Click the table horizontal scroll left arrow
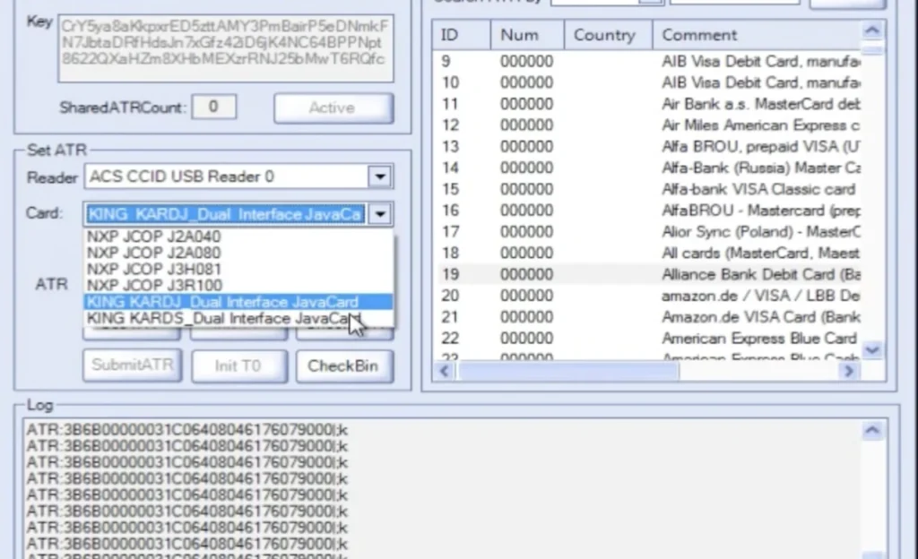The width and height of the screenshot is (918, 559). pyautogui.click(x=445, y=371)
